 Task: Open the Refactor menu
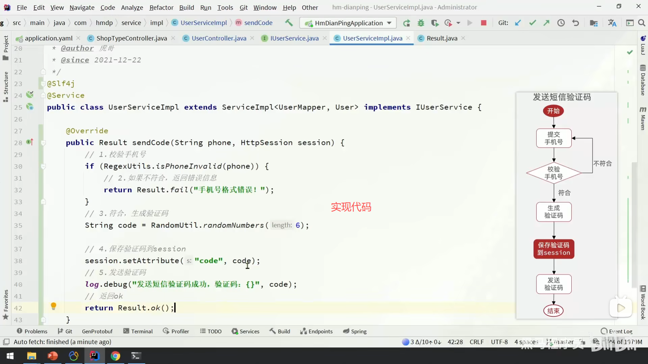click(x=161, y=7)
